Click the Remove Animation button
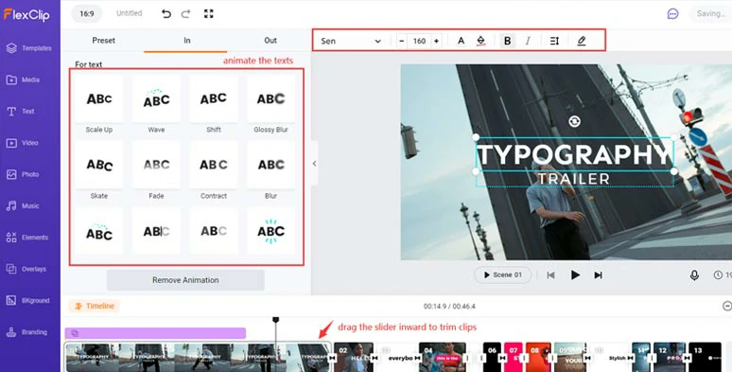The image size is (732, 372). click(x=185, y=280)
